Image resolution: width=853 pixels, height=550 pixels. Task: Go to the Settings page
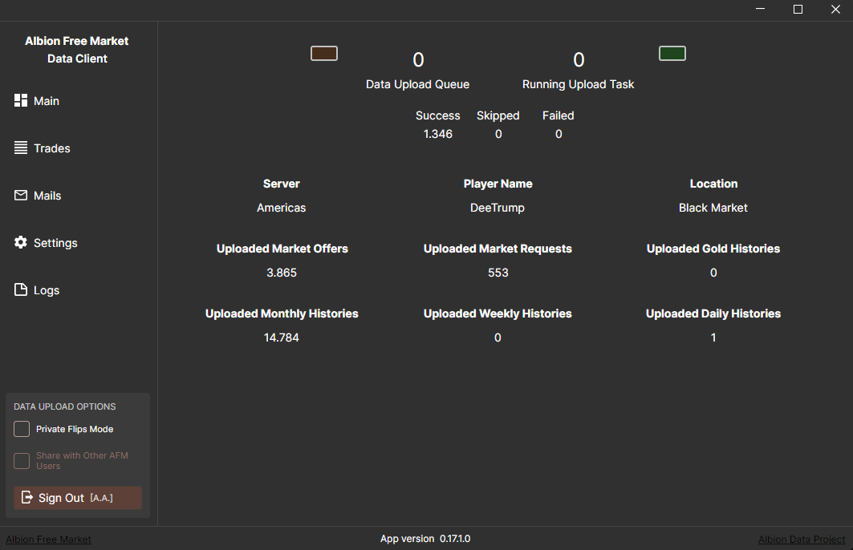point(55,243)
